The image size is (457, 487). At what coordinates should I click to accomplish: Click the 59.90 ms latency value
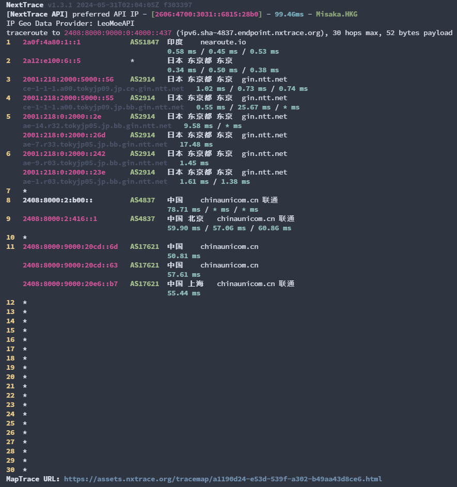184,228
